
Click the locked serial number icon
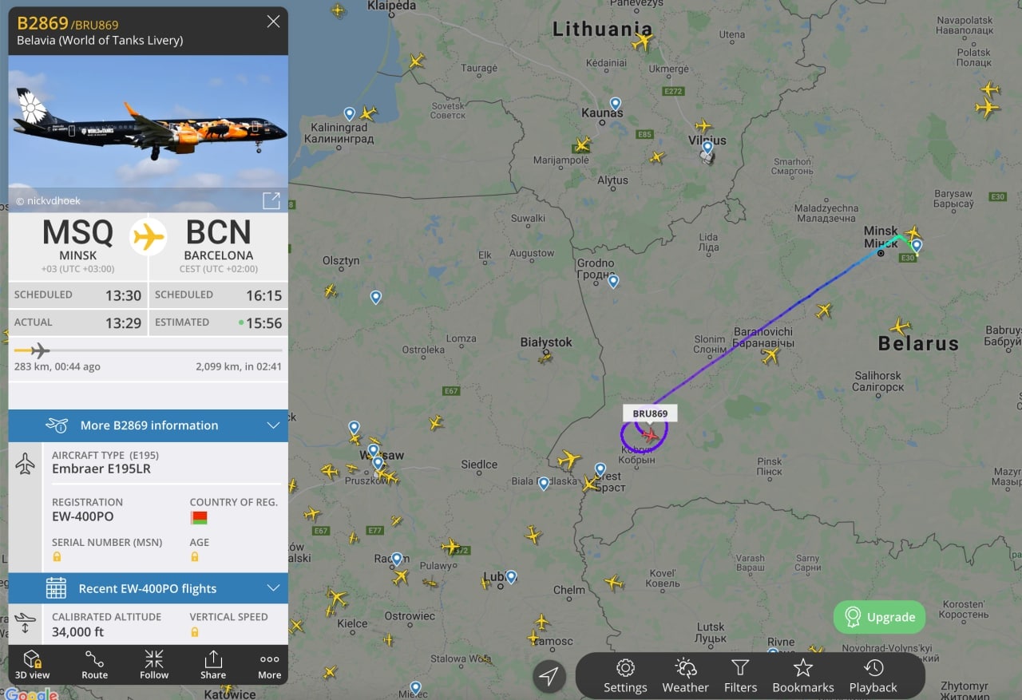click(57, 556)
